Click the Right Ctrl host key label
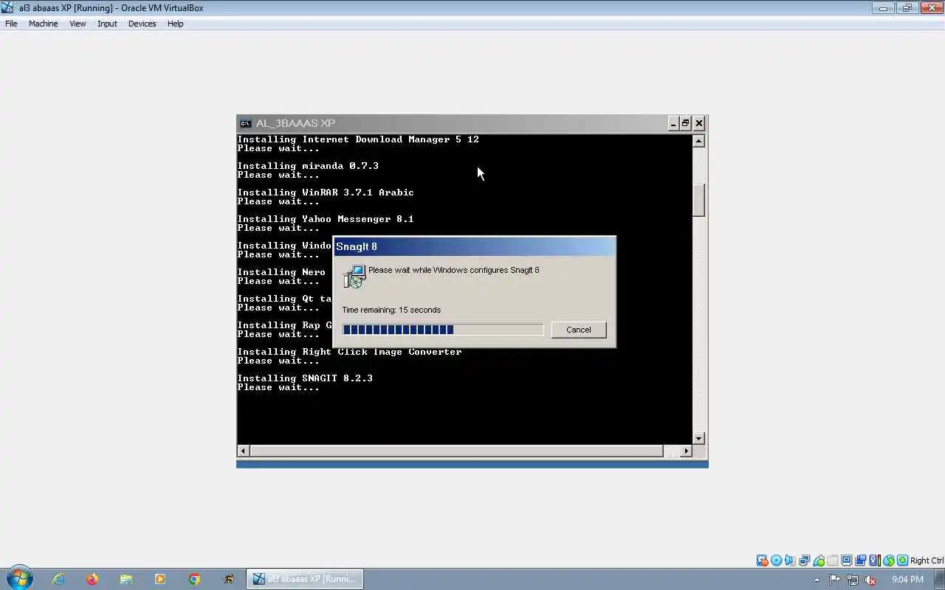The image size is (945, 590). [x=927, y=560]
